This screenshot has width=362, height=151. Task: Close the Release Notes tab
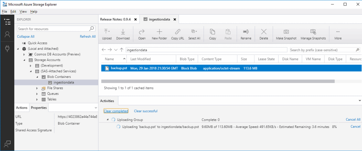[x=136, y=19]
